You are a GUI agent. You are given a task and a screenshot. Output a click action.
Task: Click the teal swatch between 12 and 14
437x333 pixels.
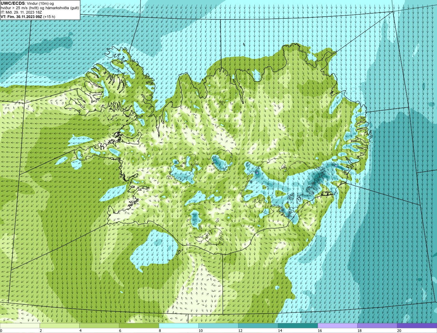(x=258, y=326)
